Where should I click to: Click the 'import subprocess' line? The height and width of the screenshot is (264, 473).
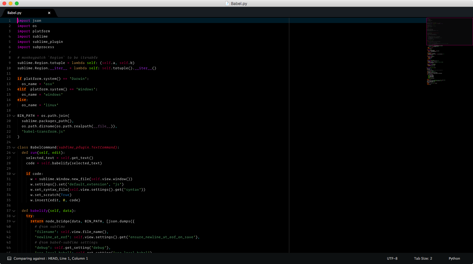36,47
